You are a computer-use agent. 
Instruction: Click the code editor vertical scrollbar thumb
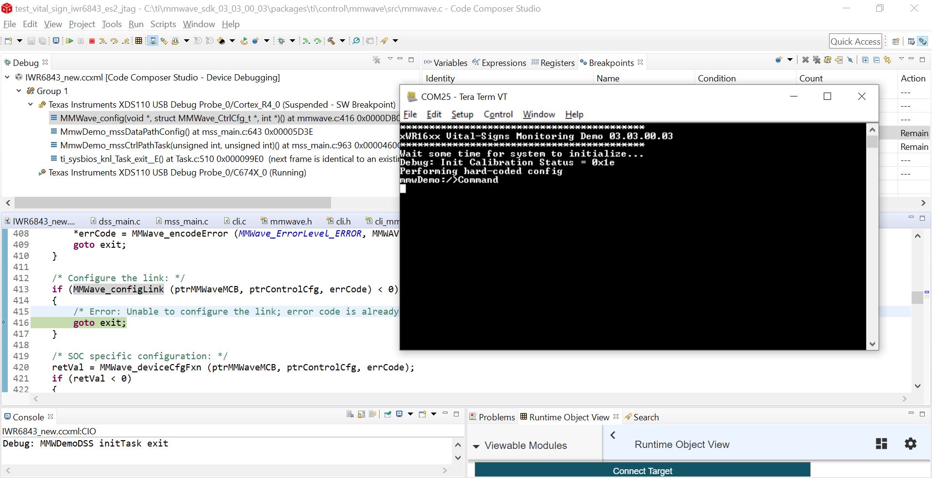pyautogui.click(x=917, y=297)
